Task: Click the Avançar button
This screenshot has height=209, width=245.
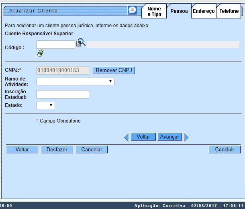Action: tap(169, 137)
